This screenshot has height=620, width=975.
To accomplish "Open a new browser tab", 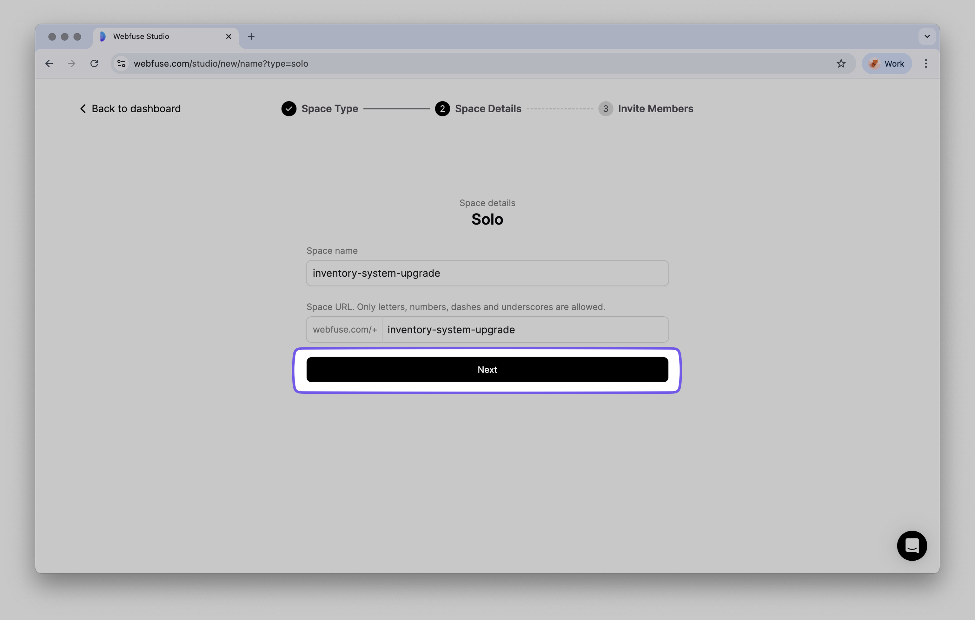I will 251,36.
